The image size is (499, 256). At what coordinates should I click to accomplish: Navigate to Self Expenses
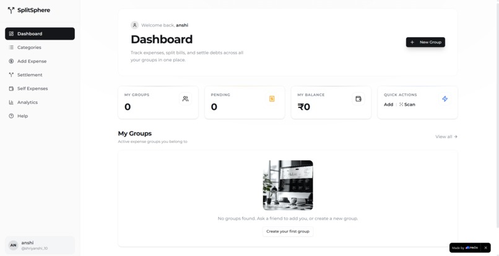pos(40,88)
